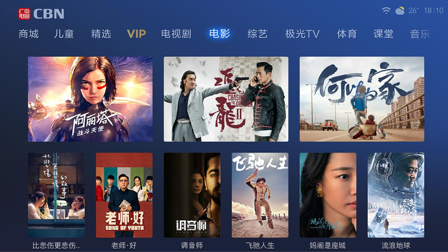This screenshot has width=448, height=252.
Task: Click the Wi-Fi status icon
Action: click(x=386, y=11)
